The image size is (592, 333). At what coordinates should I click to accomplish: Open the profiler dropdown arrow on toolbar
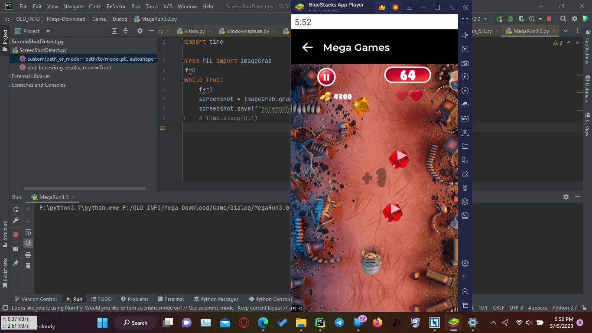[x=540, y=19]
